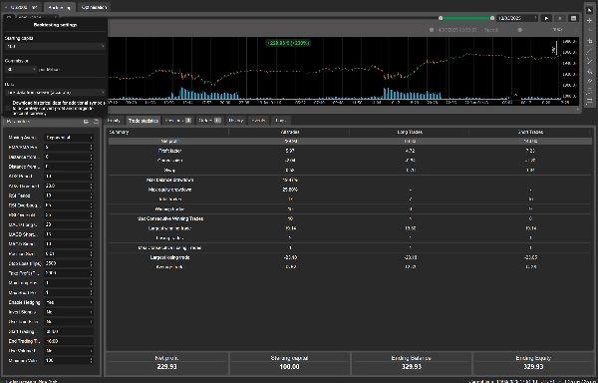This screenshot has width=598, height=383.
Task: Click the play button to start backtesting
Action: [546, 18]
